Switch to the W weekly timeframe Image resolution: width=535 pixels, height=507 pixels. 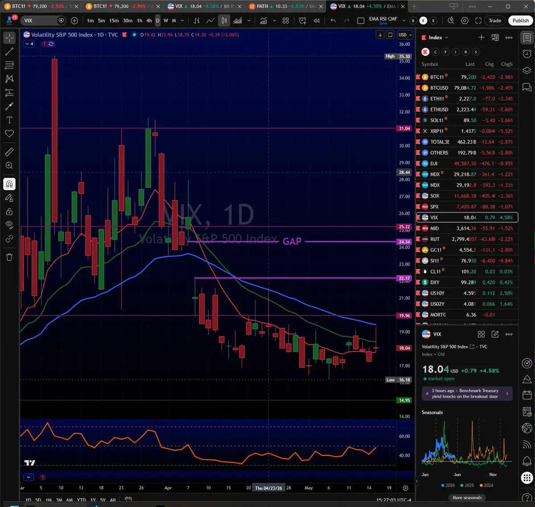click(x=166, y=20)
